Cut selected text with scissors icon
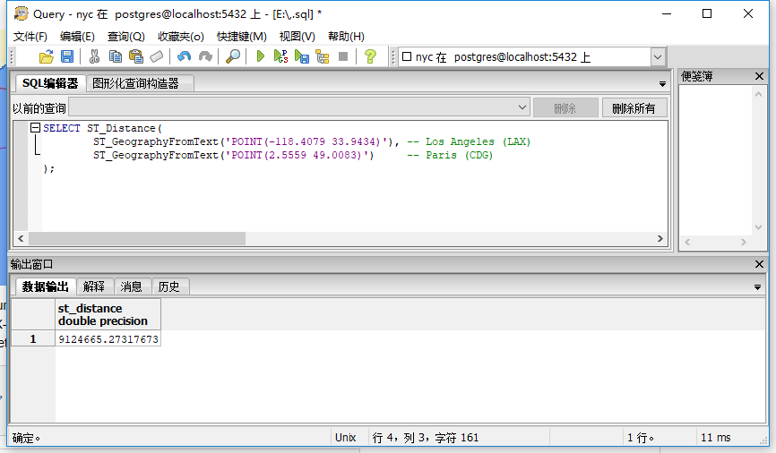This screenshot has width=776, height=453. coord(94,57)
